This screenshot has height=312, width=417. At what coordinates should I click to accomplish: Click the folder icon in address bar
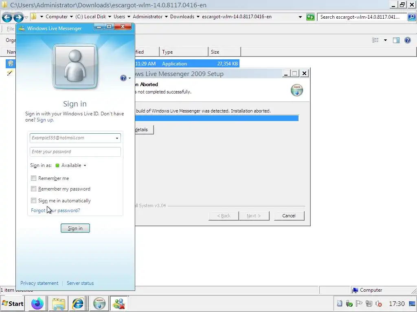(34, 17)
